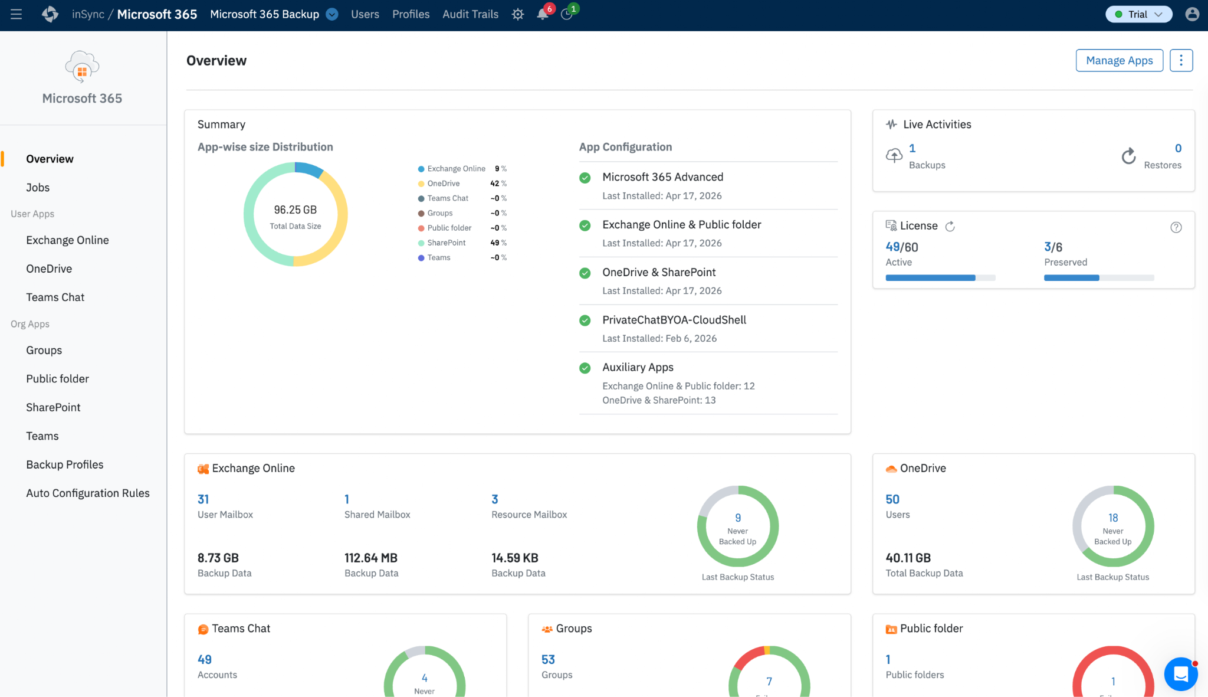Click the Manage Apps button
The width and height of the screenshot is (1208, 697).
[1119, 60]
